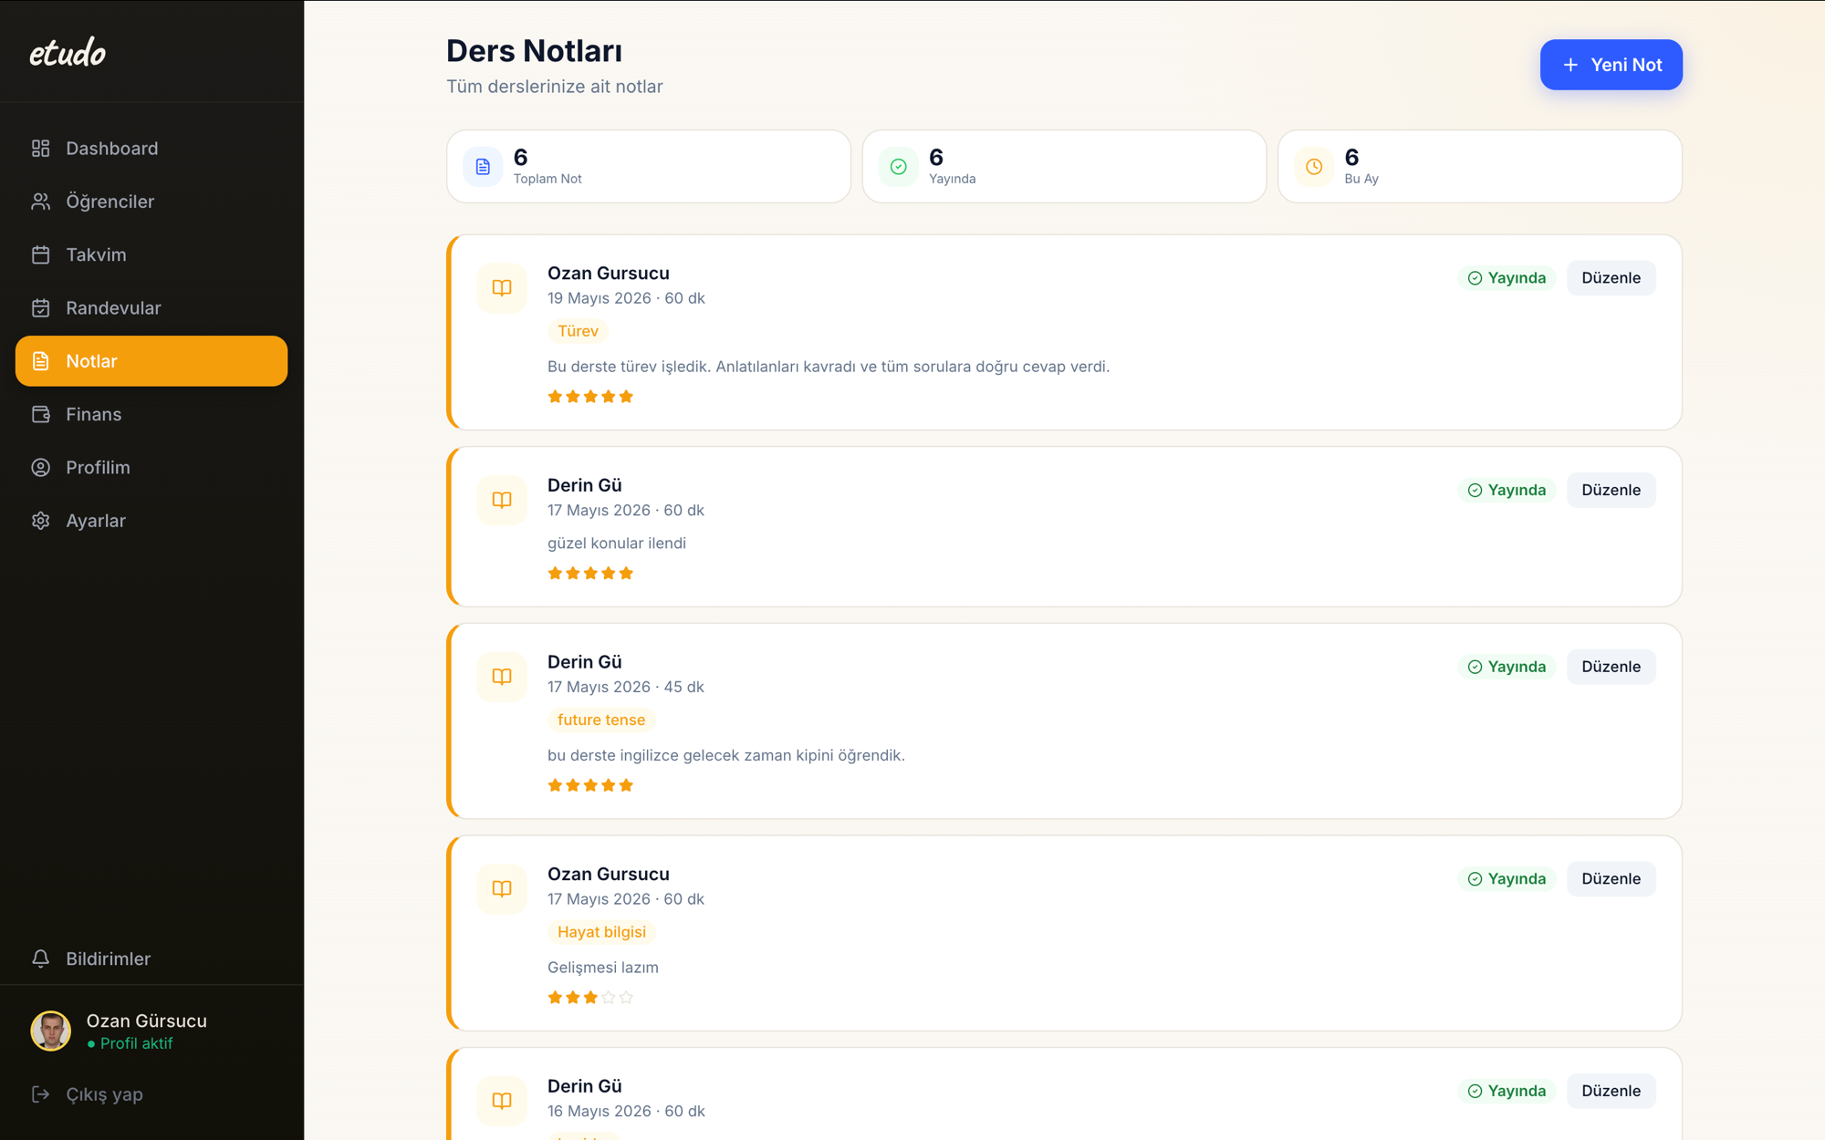Click Düzenle on the future tense note
Screen dimensions: 1825x1140
click(1611, 667)
